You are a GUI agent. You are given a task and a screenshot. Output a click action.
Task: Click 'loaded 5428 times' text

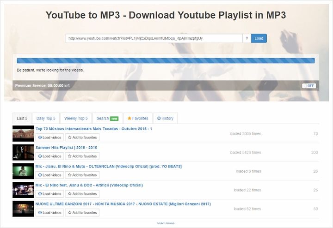[245, 152]
